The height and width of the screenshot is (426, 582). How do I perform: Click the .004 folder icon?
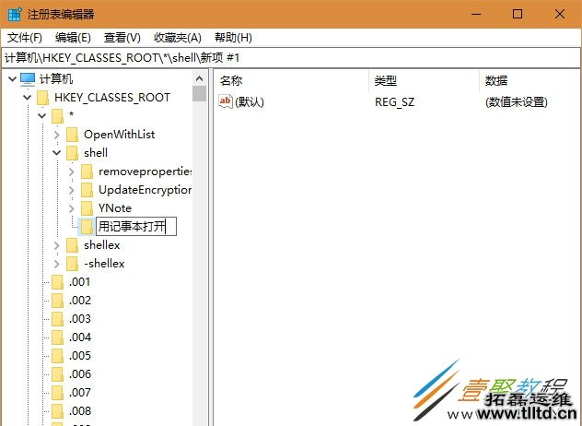(57, 337)
